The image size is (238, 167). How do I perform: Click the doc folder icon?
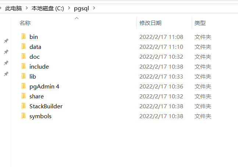[24, 57]
